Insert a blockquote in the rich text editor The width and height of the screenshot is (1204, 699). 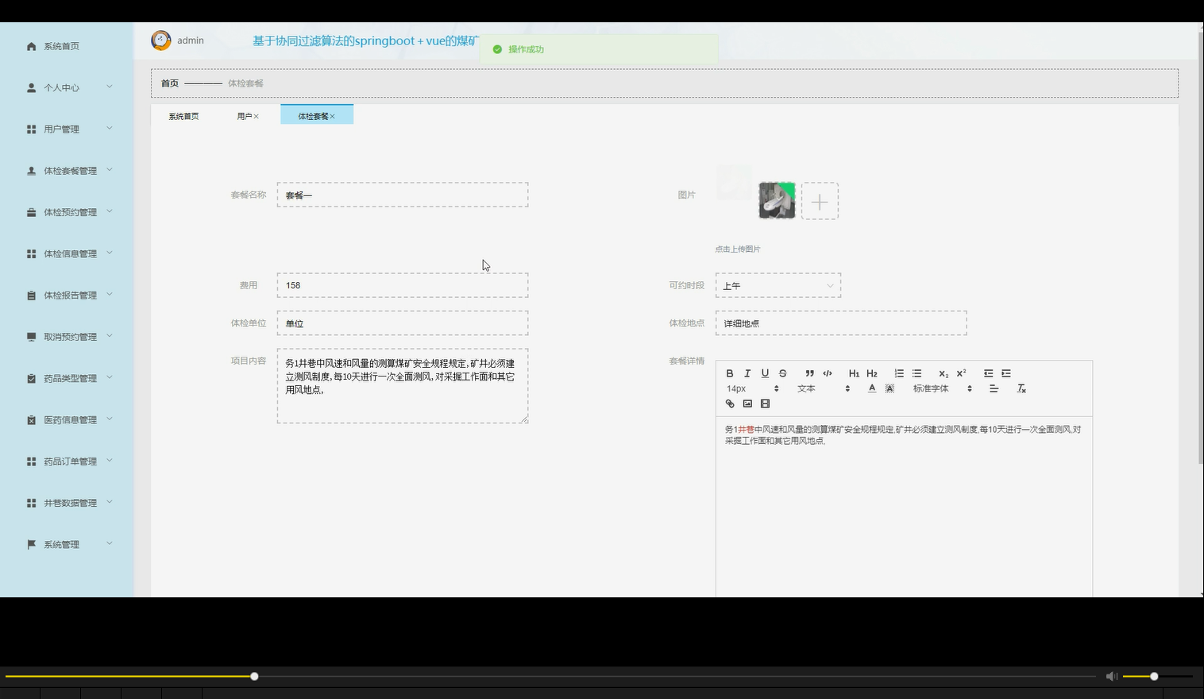point(809,373)
